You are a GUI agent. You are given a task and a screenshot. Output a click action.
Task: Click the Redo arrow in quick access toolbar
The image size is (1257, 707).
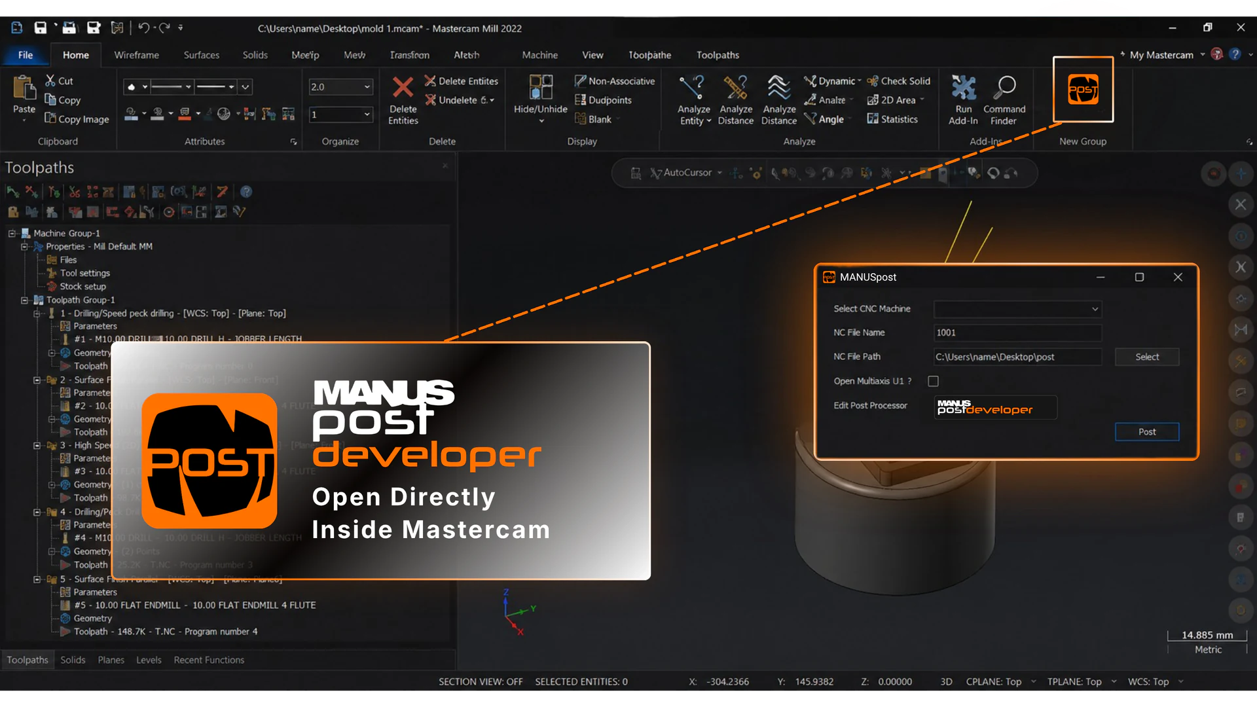pos(164,27)
